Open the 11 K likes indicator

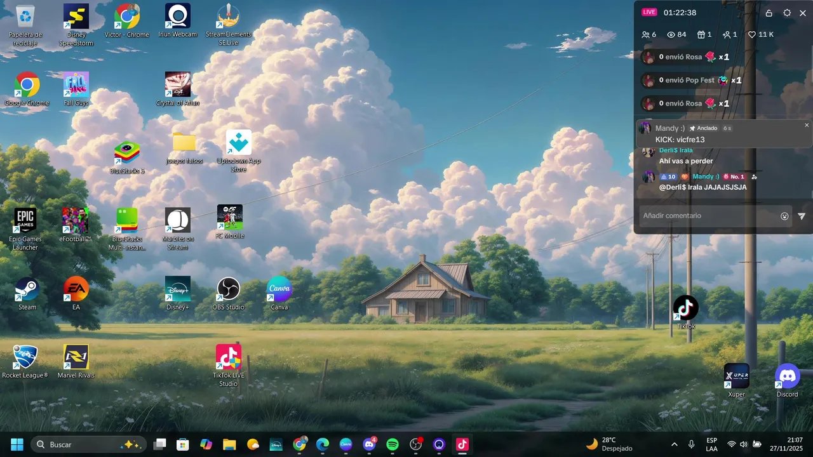tap(760, 35)
